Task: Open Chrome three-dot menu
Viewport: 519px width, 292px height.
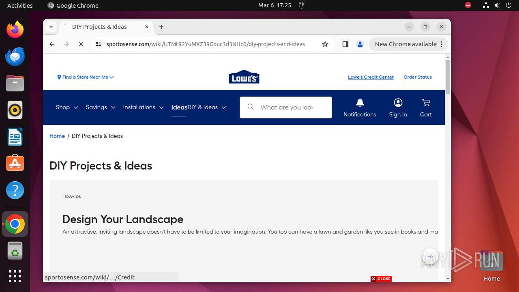Action: pyautogui.click(x=442, y=44)
